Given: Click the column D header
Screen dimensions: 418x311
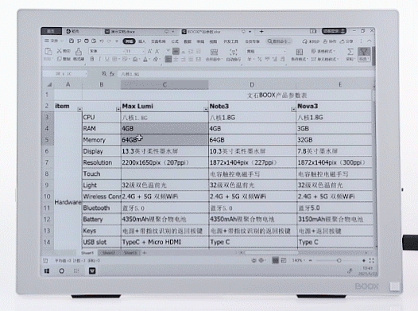Looking at the screenshot, I should [x=252, y=85].
